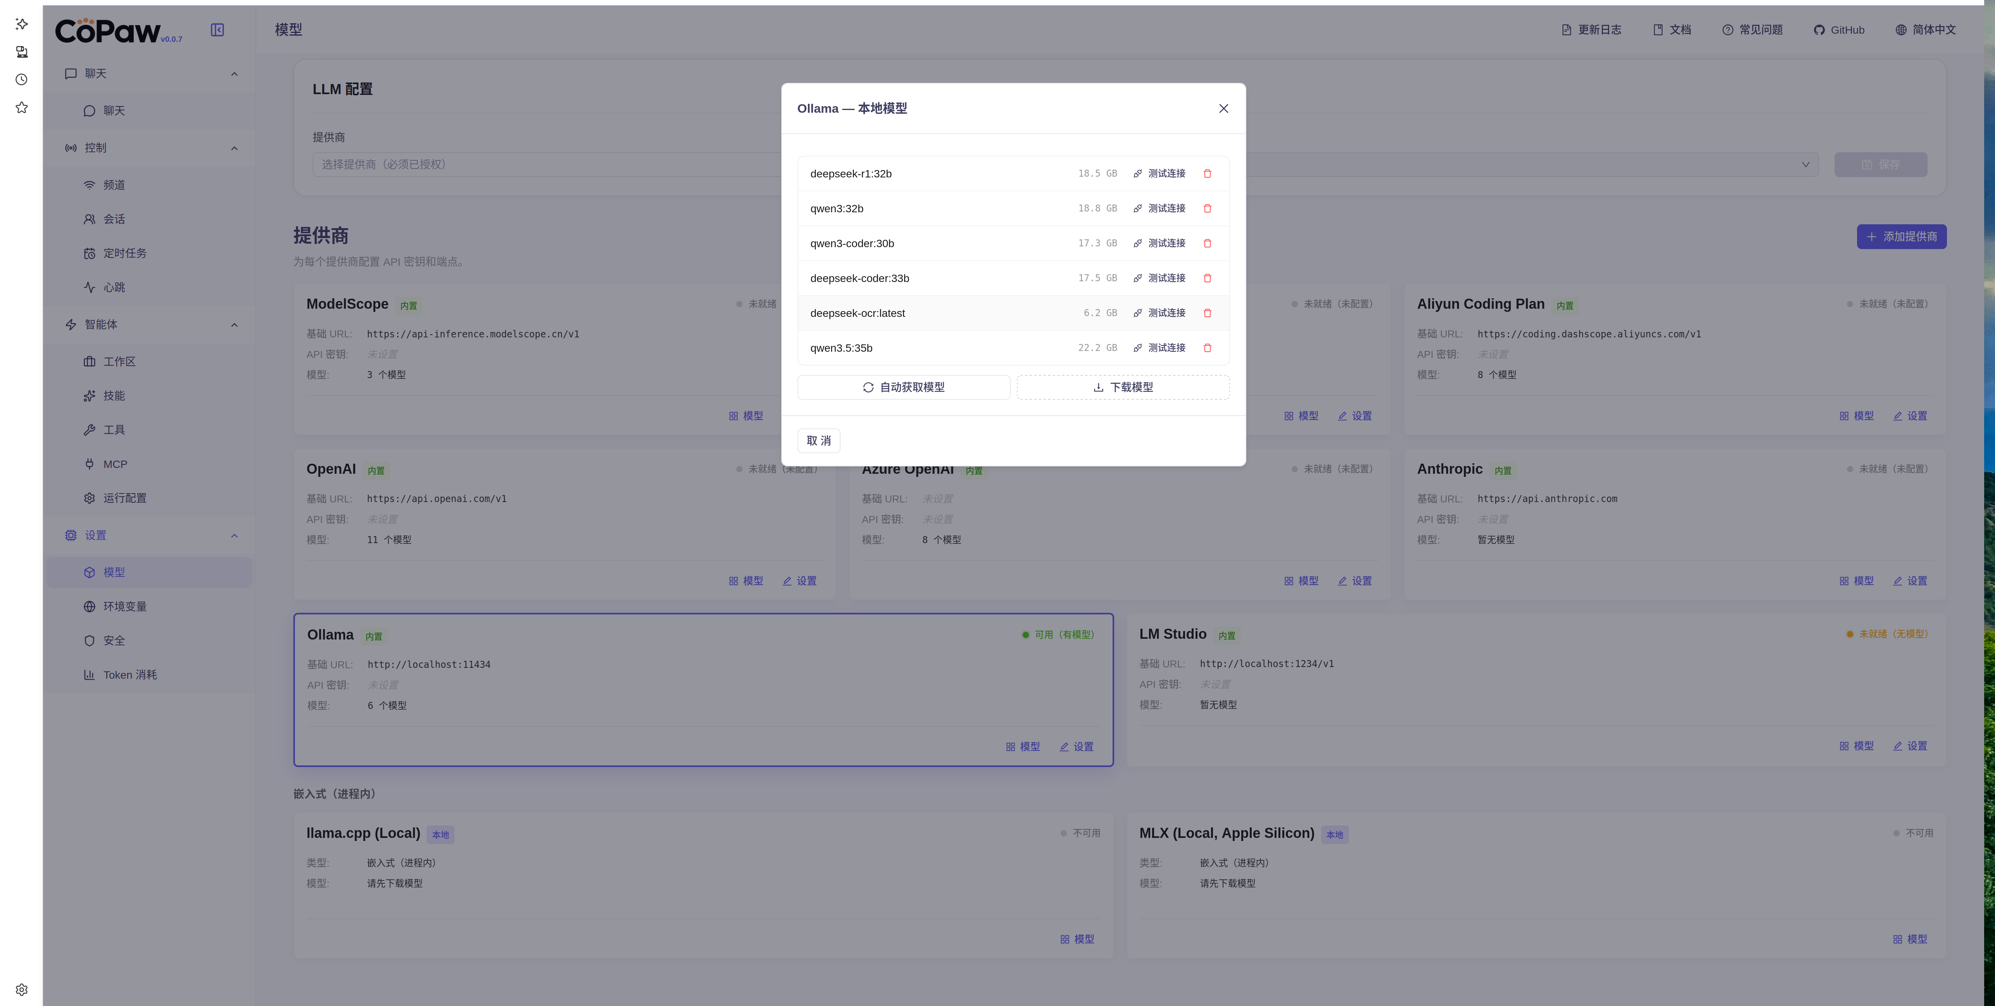The image size is (1995, 1006).
Task: Open GitHub link in header
Action: (1839, 29)
